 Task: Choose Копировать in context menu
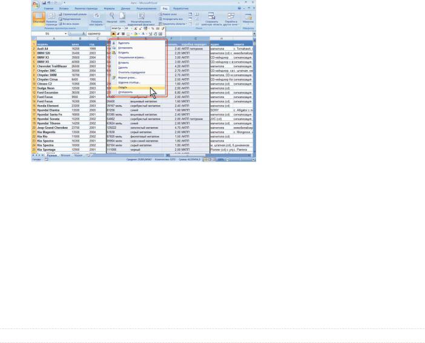(x=138, y=48)
